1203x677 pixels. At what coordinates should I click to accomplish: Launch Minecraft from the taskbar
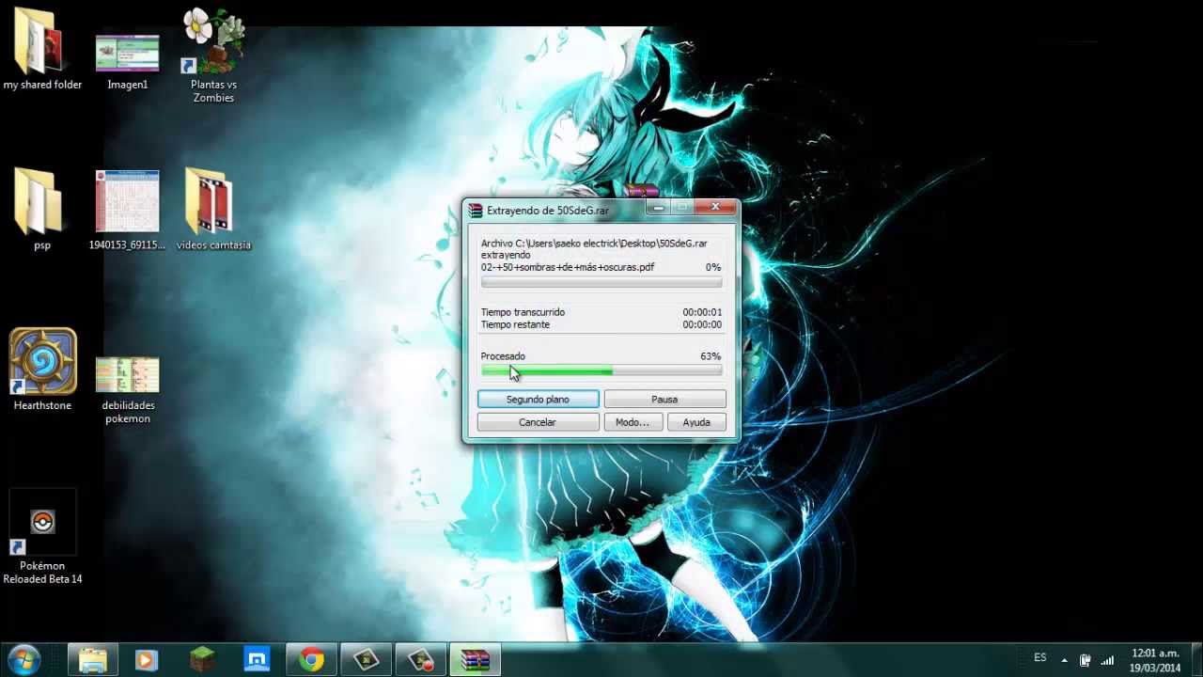(202, 660)
